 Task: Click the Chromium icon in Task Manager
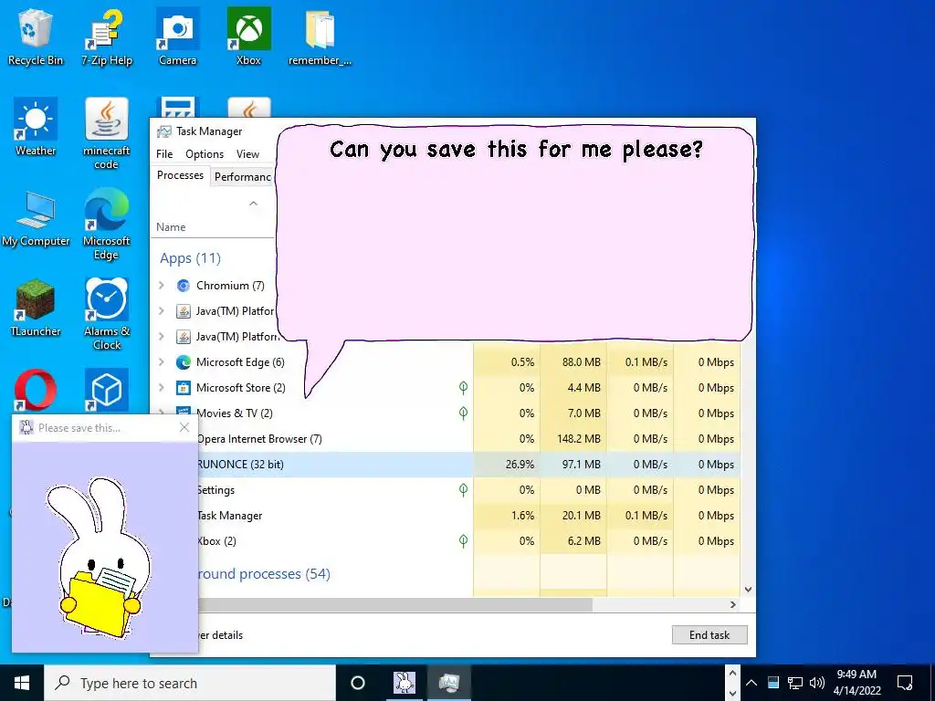pos(184,286)
